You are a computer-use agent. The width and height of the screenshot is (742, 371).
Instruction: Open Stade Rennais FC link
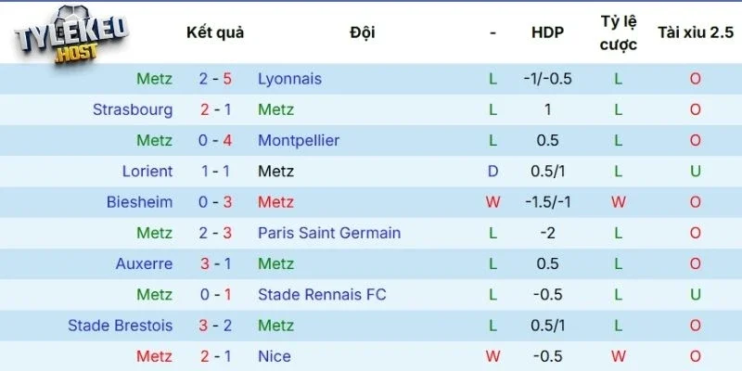(x=322, y=295)
